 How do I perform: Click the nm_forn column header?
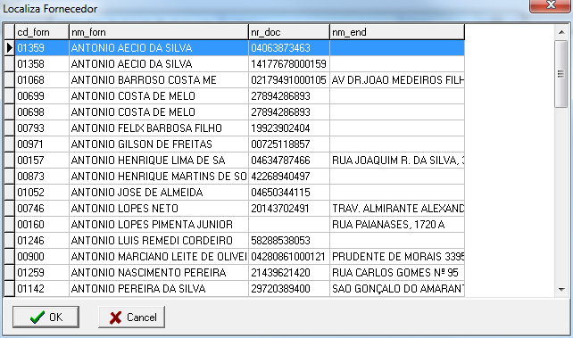pyautogui.click(x=159, y=32)
